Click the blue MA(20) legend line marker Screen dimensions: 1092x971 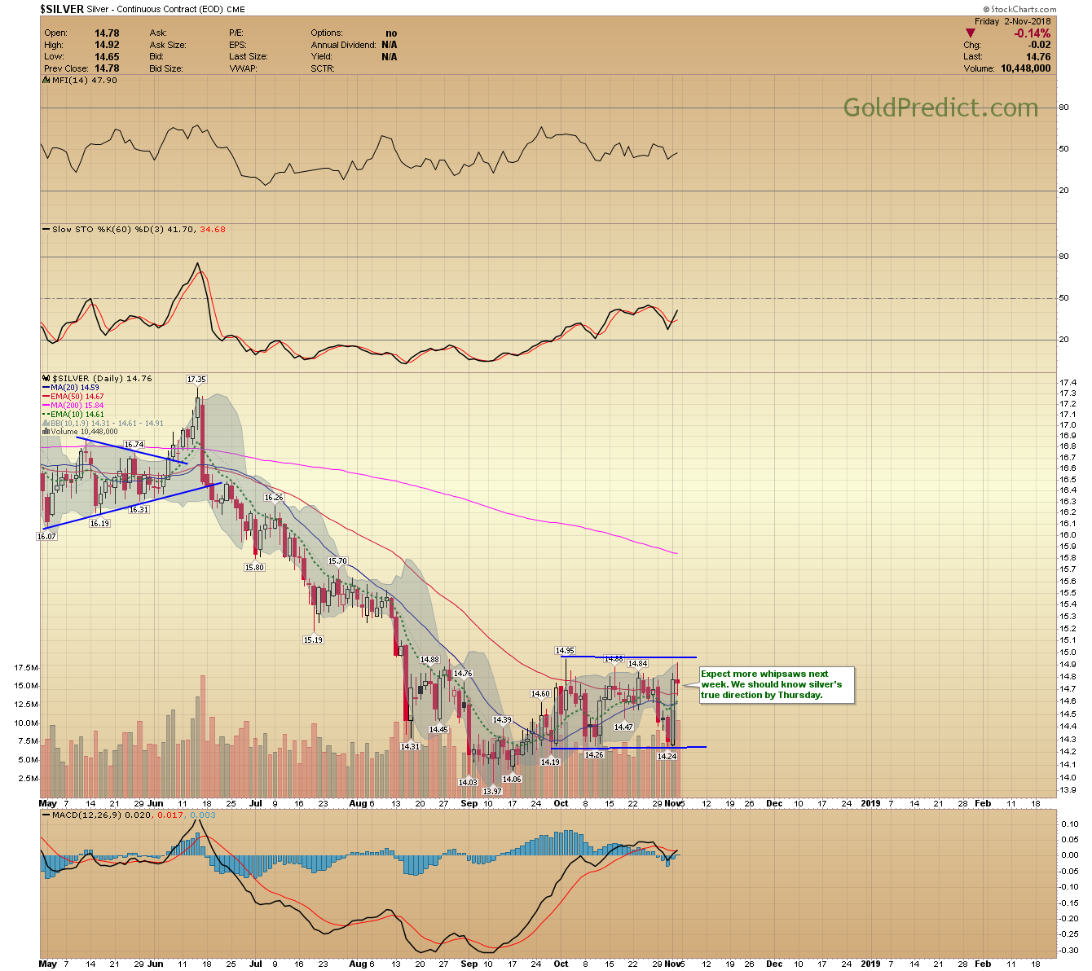click(46, 388)
